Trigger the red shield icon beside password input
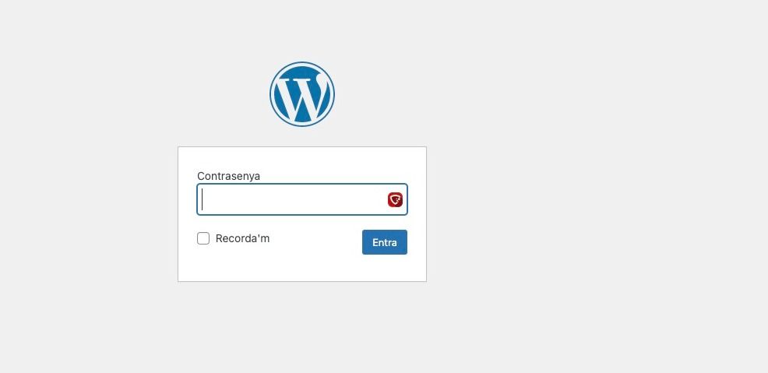 395,199
